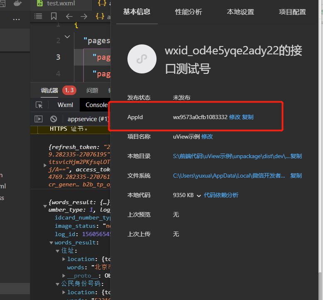
Task: Click the log_id value in console
Action: coord(96,234)
